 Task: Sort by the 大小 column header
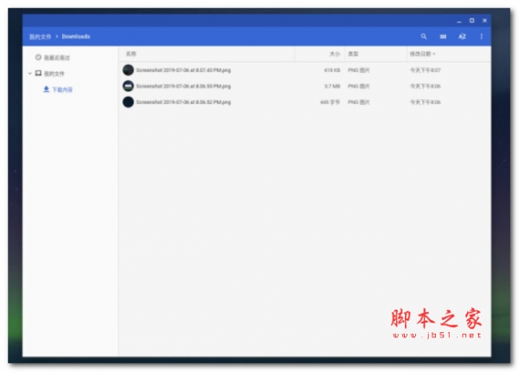pos(335,54)
